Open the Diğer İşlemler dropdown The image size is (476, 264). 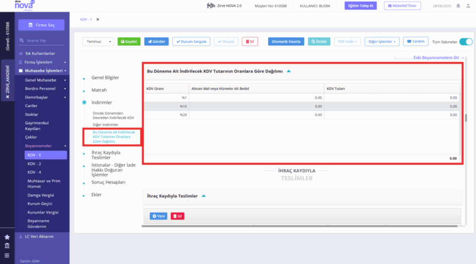point(382,41)
